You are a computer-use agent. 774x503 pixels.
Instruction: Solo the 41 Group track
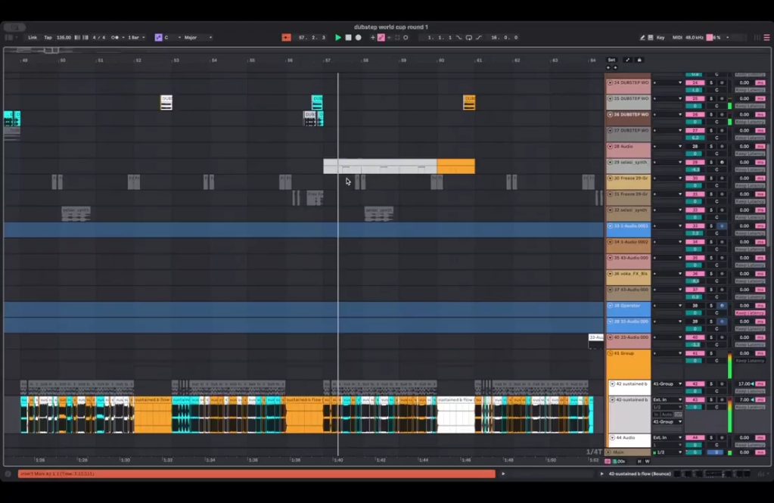711,353
